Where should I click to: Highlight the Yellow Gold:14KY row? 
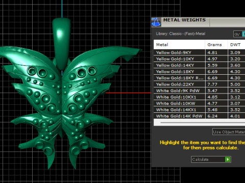(199, 65)
